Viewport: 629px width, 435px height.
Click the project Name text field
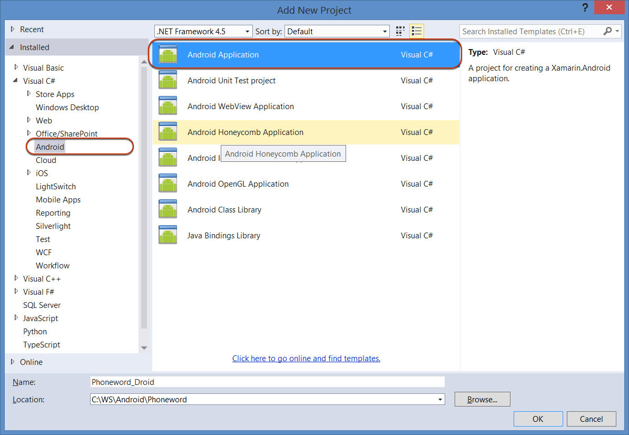tap(267, 382)
